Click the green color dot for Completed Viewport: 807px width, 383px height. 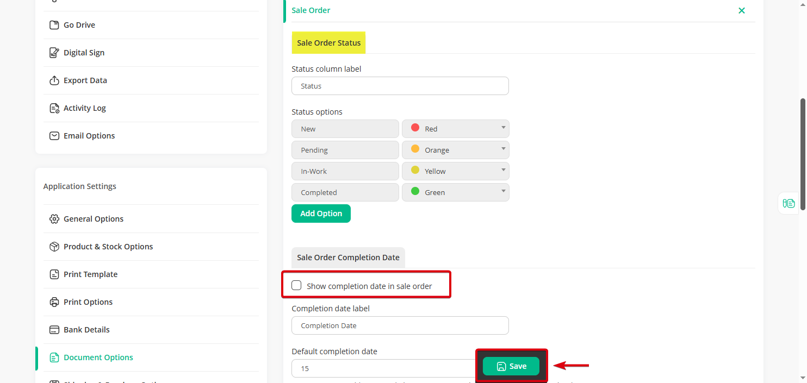(415, 191)
